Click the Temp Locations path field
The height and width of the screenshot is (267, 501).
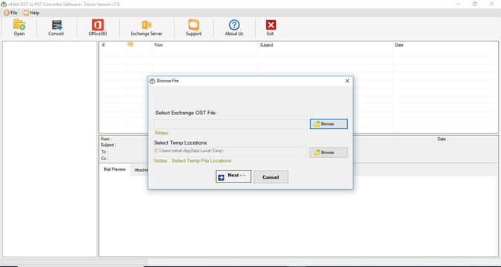pyautogui.click(x=230, y=151)
